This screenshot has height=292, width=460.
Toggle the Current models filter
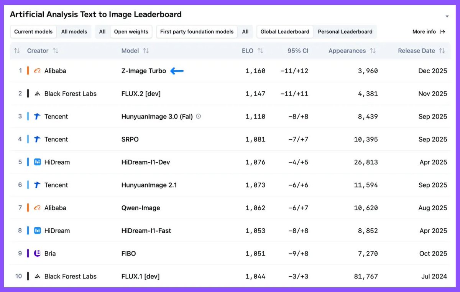click(33, 32)
